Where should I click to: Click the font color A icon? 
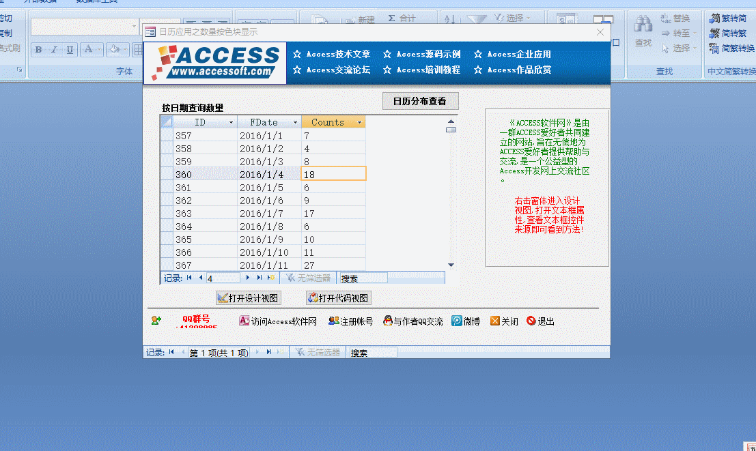(x=88, y=49)
